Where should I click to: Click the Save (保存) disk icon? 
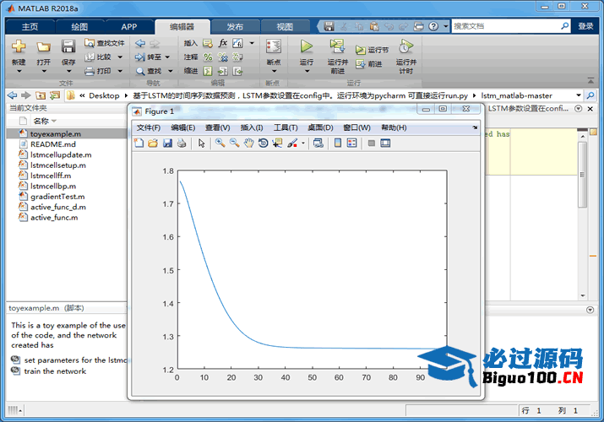tap(68, 46)
